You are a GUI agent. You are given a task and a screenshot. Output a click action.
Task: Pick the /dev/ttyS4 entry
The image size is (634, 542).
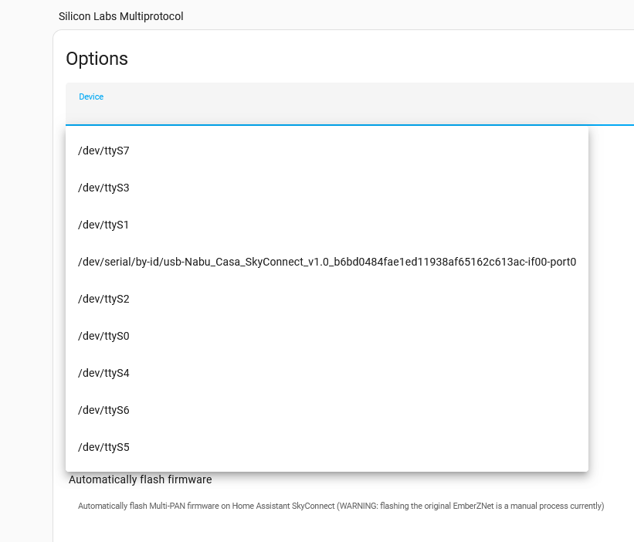click(103, 373)
